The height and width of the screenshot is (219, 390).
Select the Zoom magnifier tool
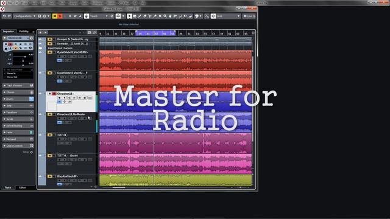(165, 16)
